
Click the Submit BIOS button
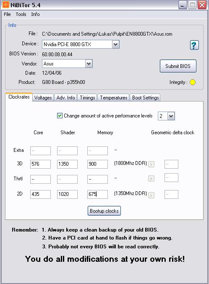(x=178, y=66)
